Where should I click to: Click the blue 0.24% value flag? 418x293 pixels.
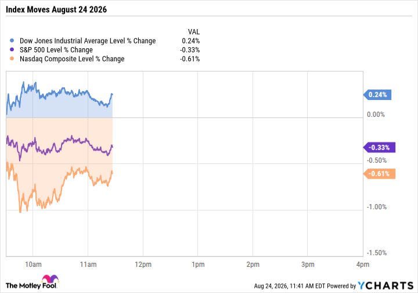pos(377,95)
